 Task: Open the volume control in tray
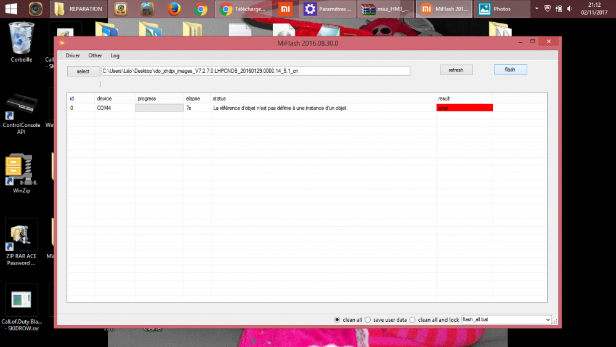570,9
